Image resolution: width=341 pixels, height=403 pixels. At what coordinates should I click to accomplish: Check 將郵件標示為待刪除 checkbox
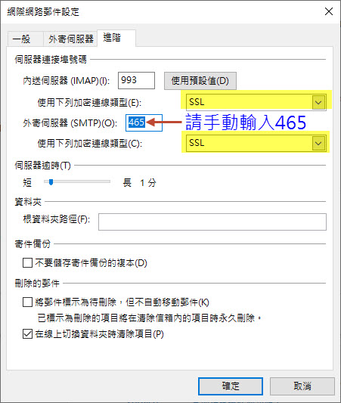click(x=27, y=302)
